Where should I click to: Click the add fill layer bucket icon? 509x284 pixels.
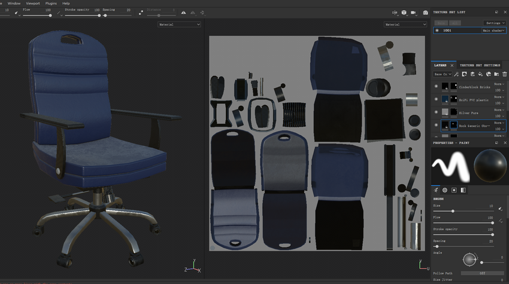480,74
